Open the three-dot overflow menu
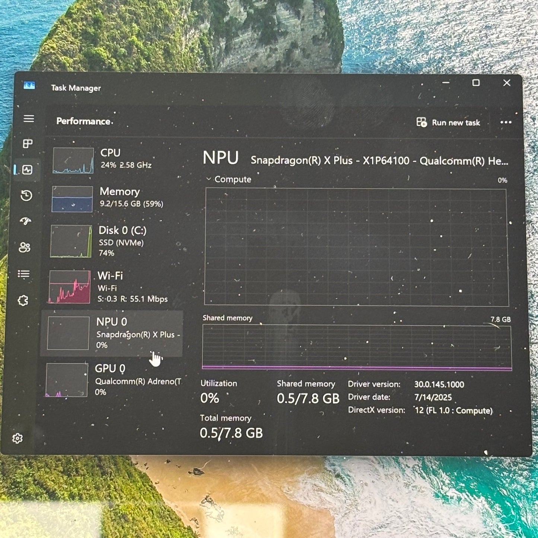This screenshot has height=538, width=538. click(x=506, y=123)
